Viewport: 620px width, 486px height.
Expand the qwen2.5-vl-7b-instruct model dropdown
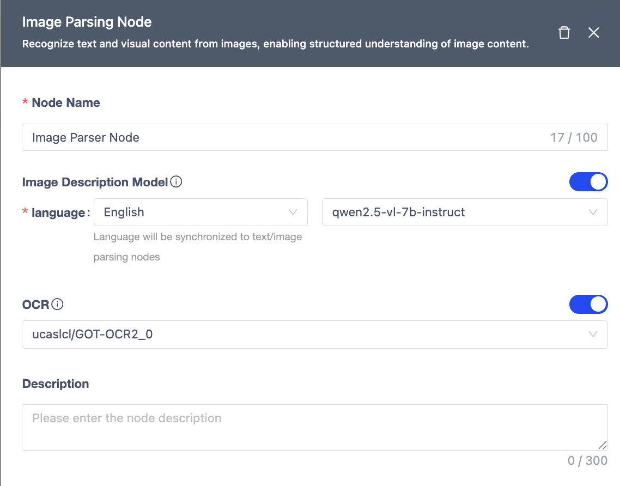tap(464, 212)
